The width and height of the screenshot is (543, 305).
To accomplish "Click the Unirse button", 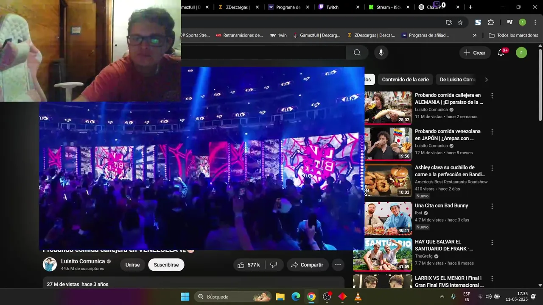I will pos(132,265).
